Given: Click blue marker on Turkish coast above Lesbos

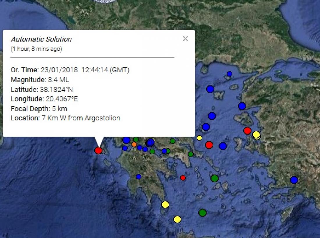Looking at the screenshot, I should pos(242,106).
